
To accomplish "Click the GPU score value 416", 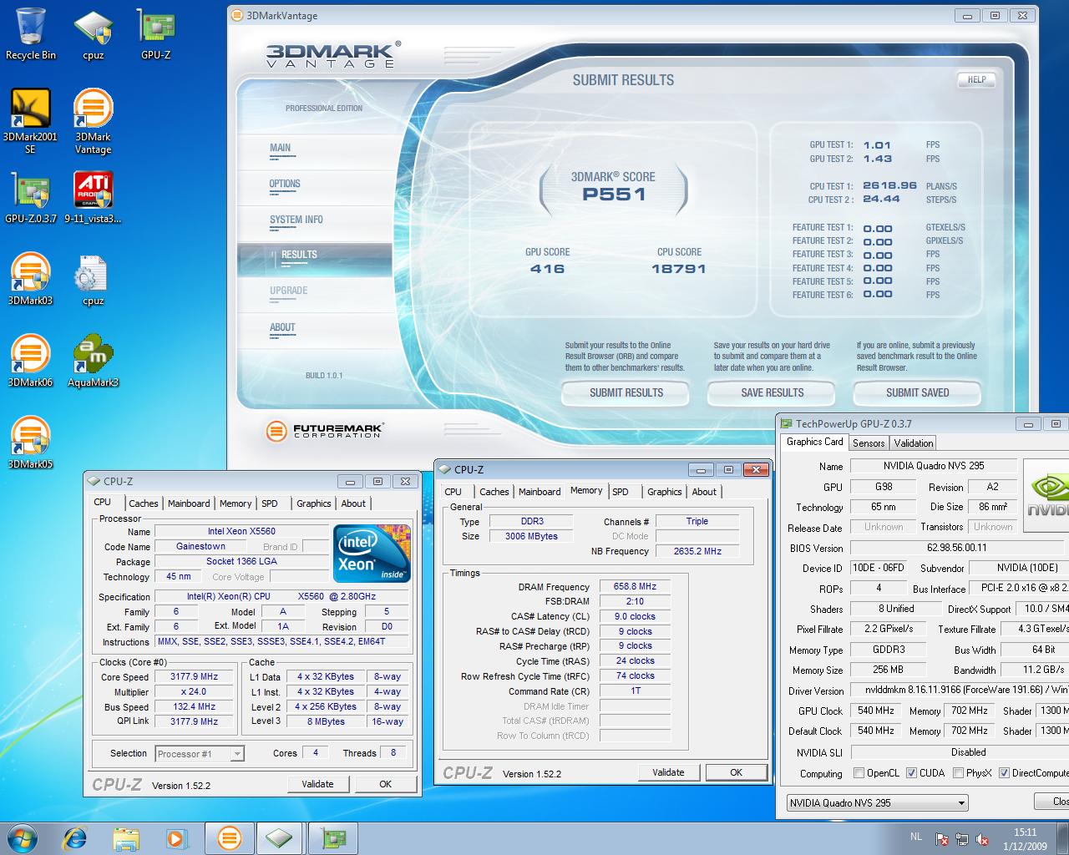I will [x=548, y=269].
